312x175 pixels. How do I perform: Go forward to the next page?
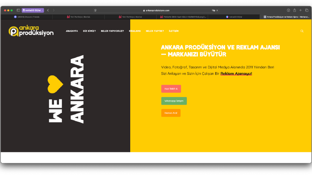54,10
